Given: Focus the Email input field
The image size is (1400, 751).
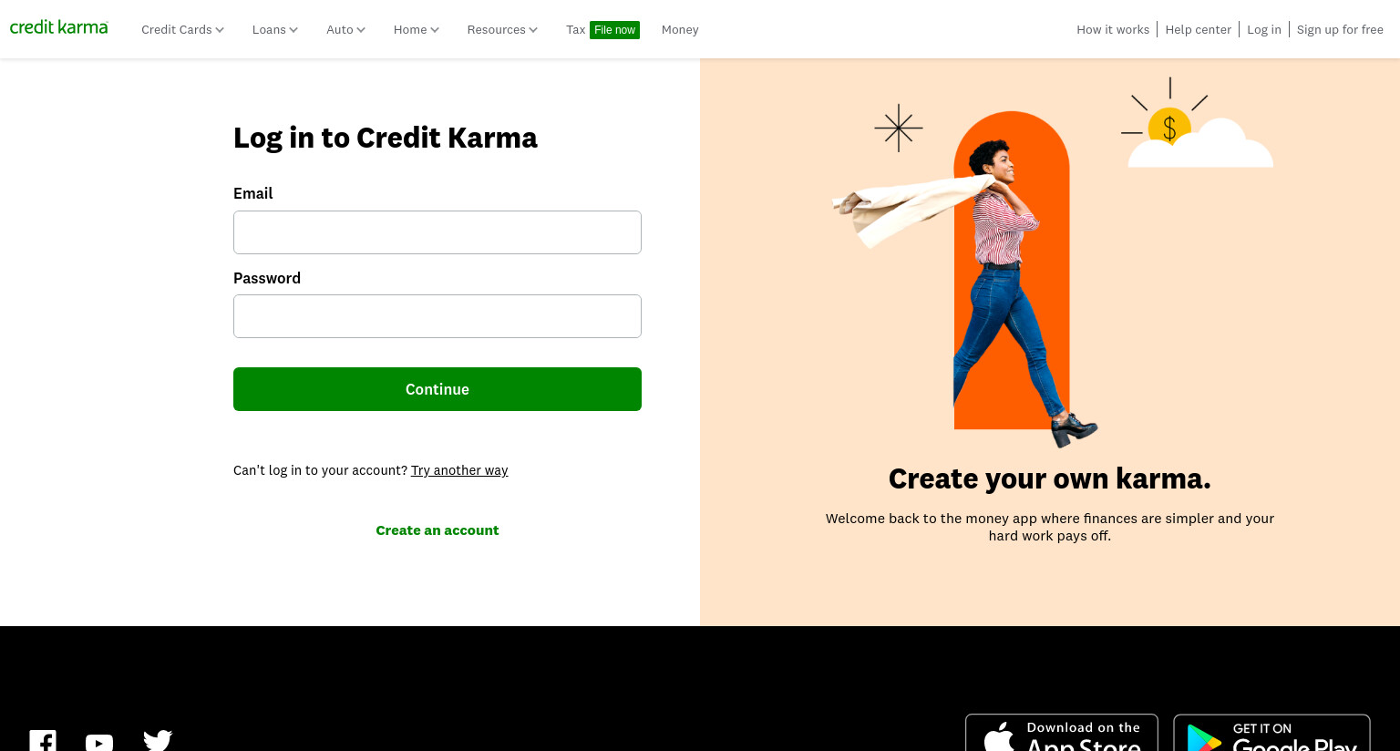Looking at the screenshot, I should click(x=437, y=232).
